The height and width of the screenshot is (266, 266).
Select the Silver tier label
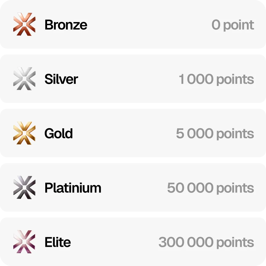(61, 79)
